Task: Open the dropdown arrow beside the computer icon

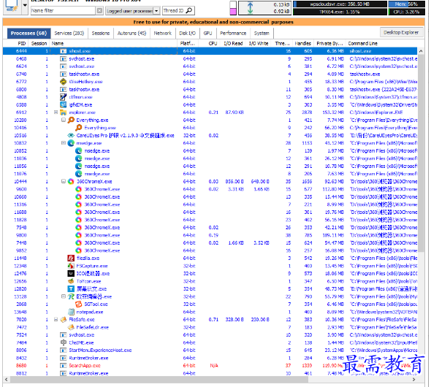Action: [x=25, y=5]
